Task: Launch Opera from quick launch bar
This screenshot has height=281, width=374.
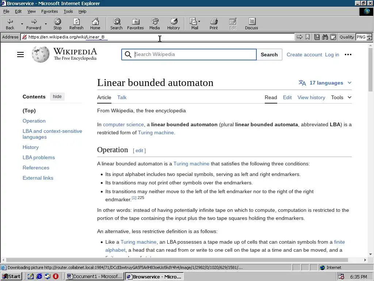Action: (56, 277)
